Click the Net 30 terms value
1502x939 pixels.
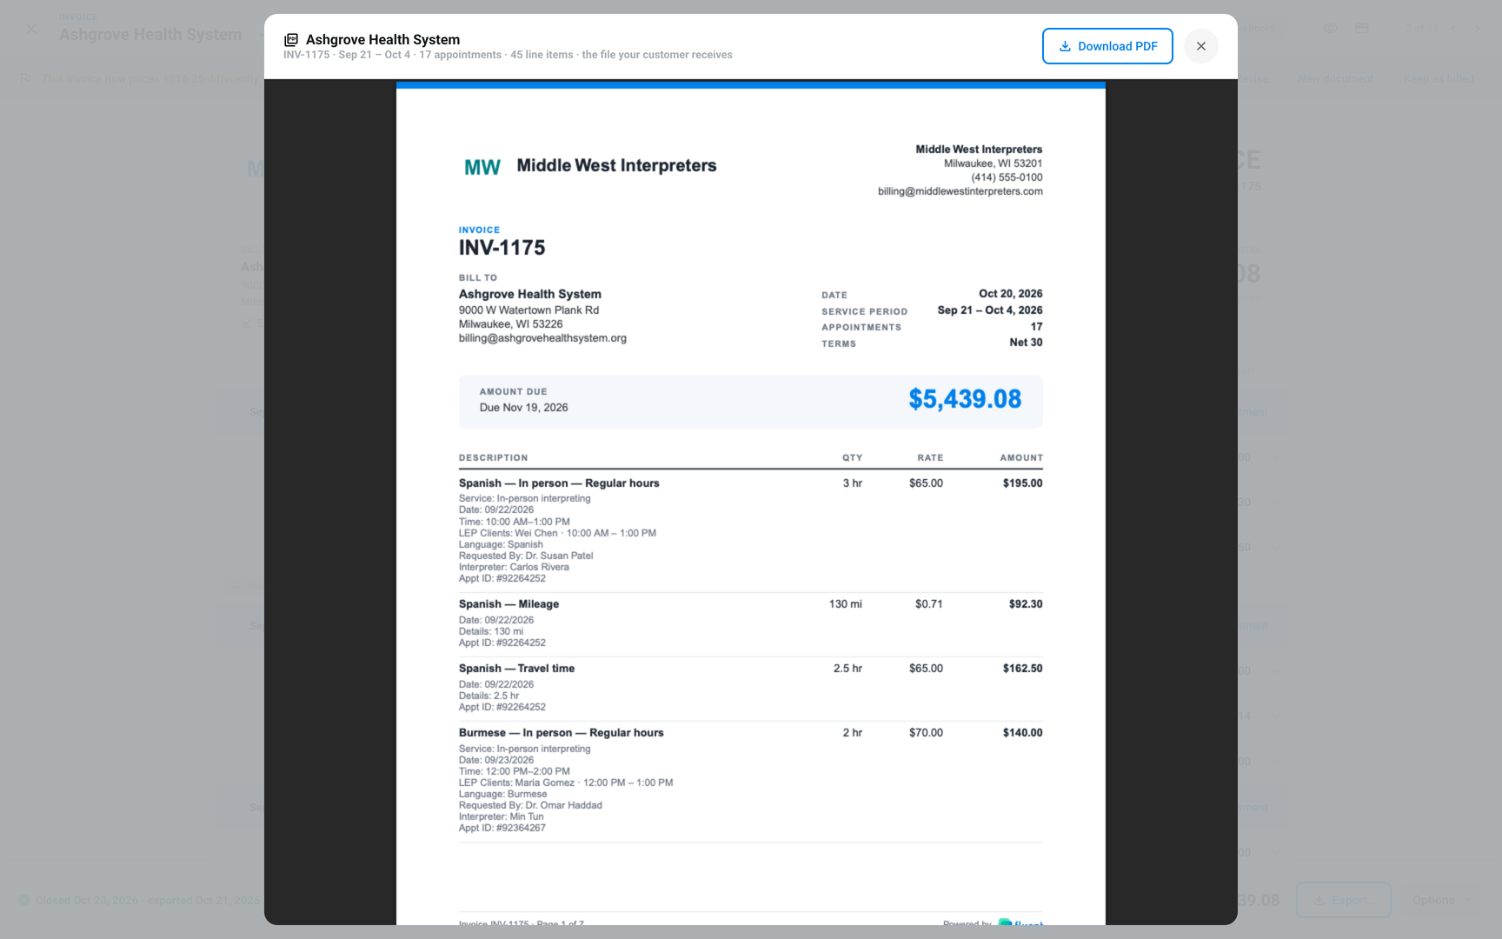(x=1026, y=343)
